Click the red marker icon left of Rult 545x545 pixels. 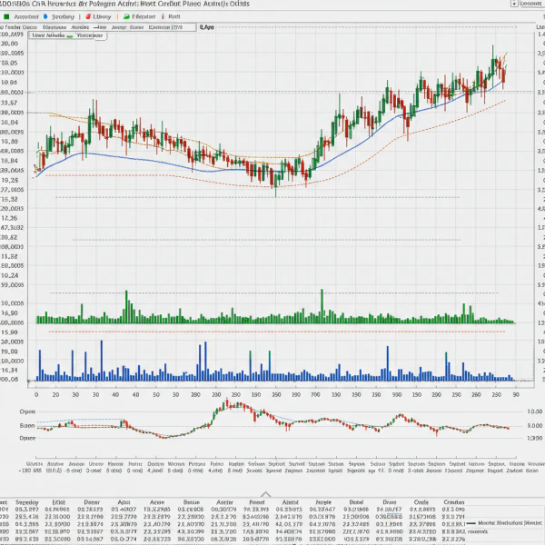tap(163, 16)
